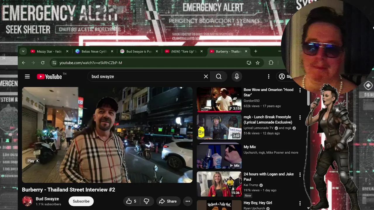Open options for Hey Boy, Hey Girl video
374x210 pixels.
coord(300,203)
